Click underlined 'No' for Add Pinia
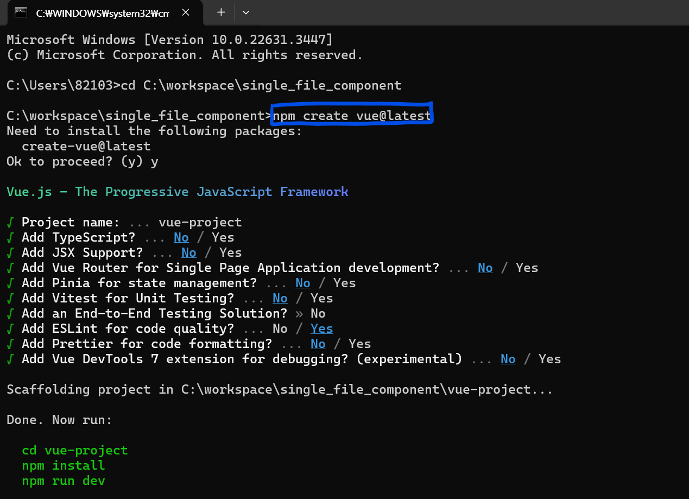This screenshot has height=499, width=689. point(303,283)
